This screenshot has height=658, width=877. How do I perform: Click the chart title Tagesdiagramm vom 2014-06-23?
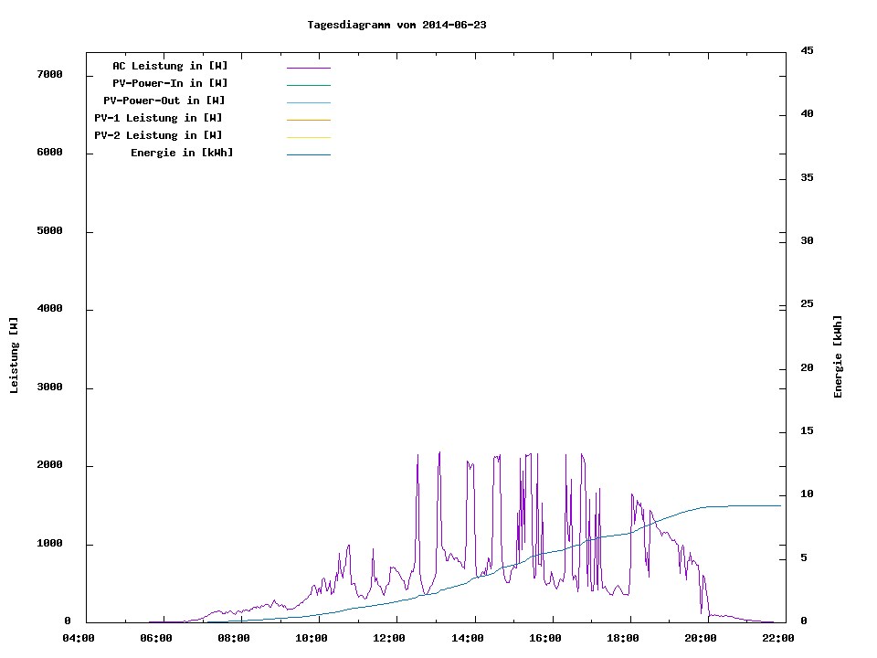click(396, 25)
